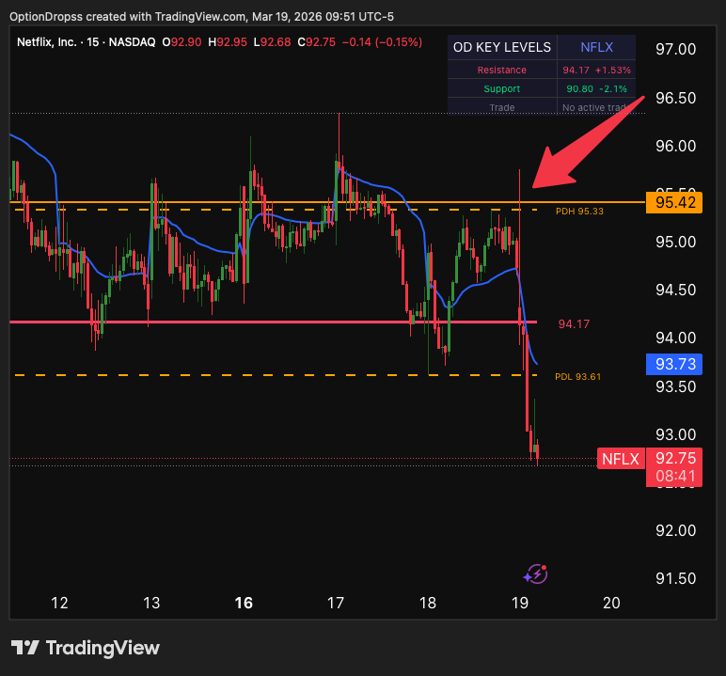Click date 19 on the time axis
The width and height of the screenshot is (726, 676).
[x=519, y=603]
